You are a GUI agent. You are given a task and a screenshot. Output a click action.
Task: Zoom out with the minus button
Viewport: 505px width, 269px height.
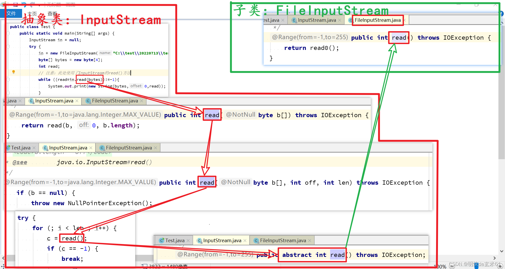click(452, 266)
